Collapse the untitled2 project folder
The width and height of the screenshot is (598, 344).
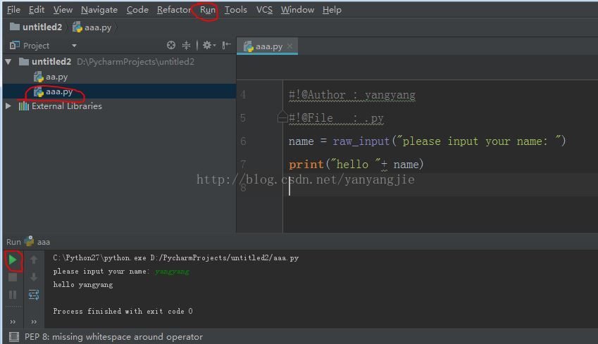click(x=8, y=62)
